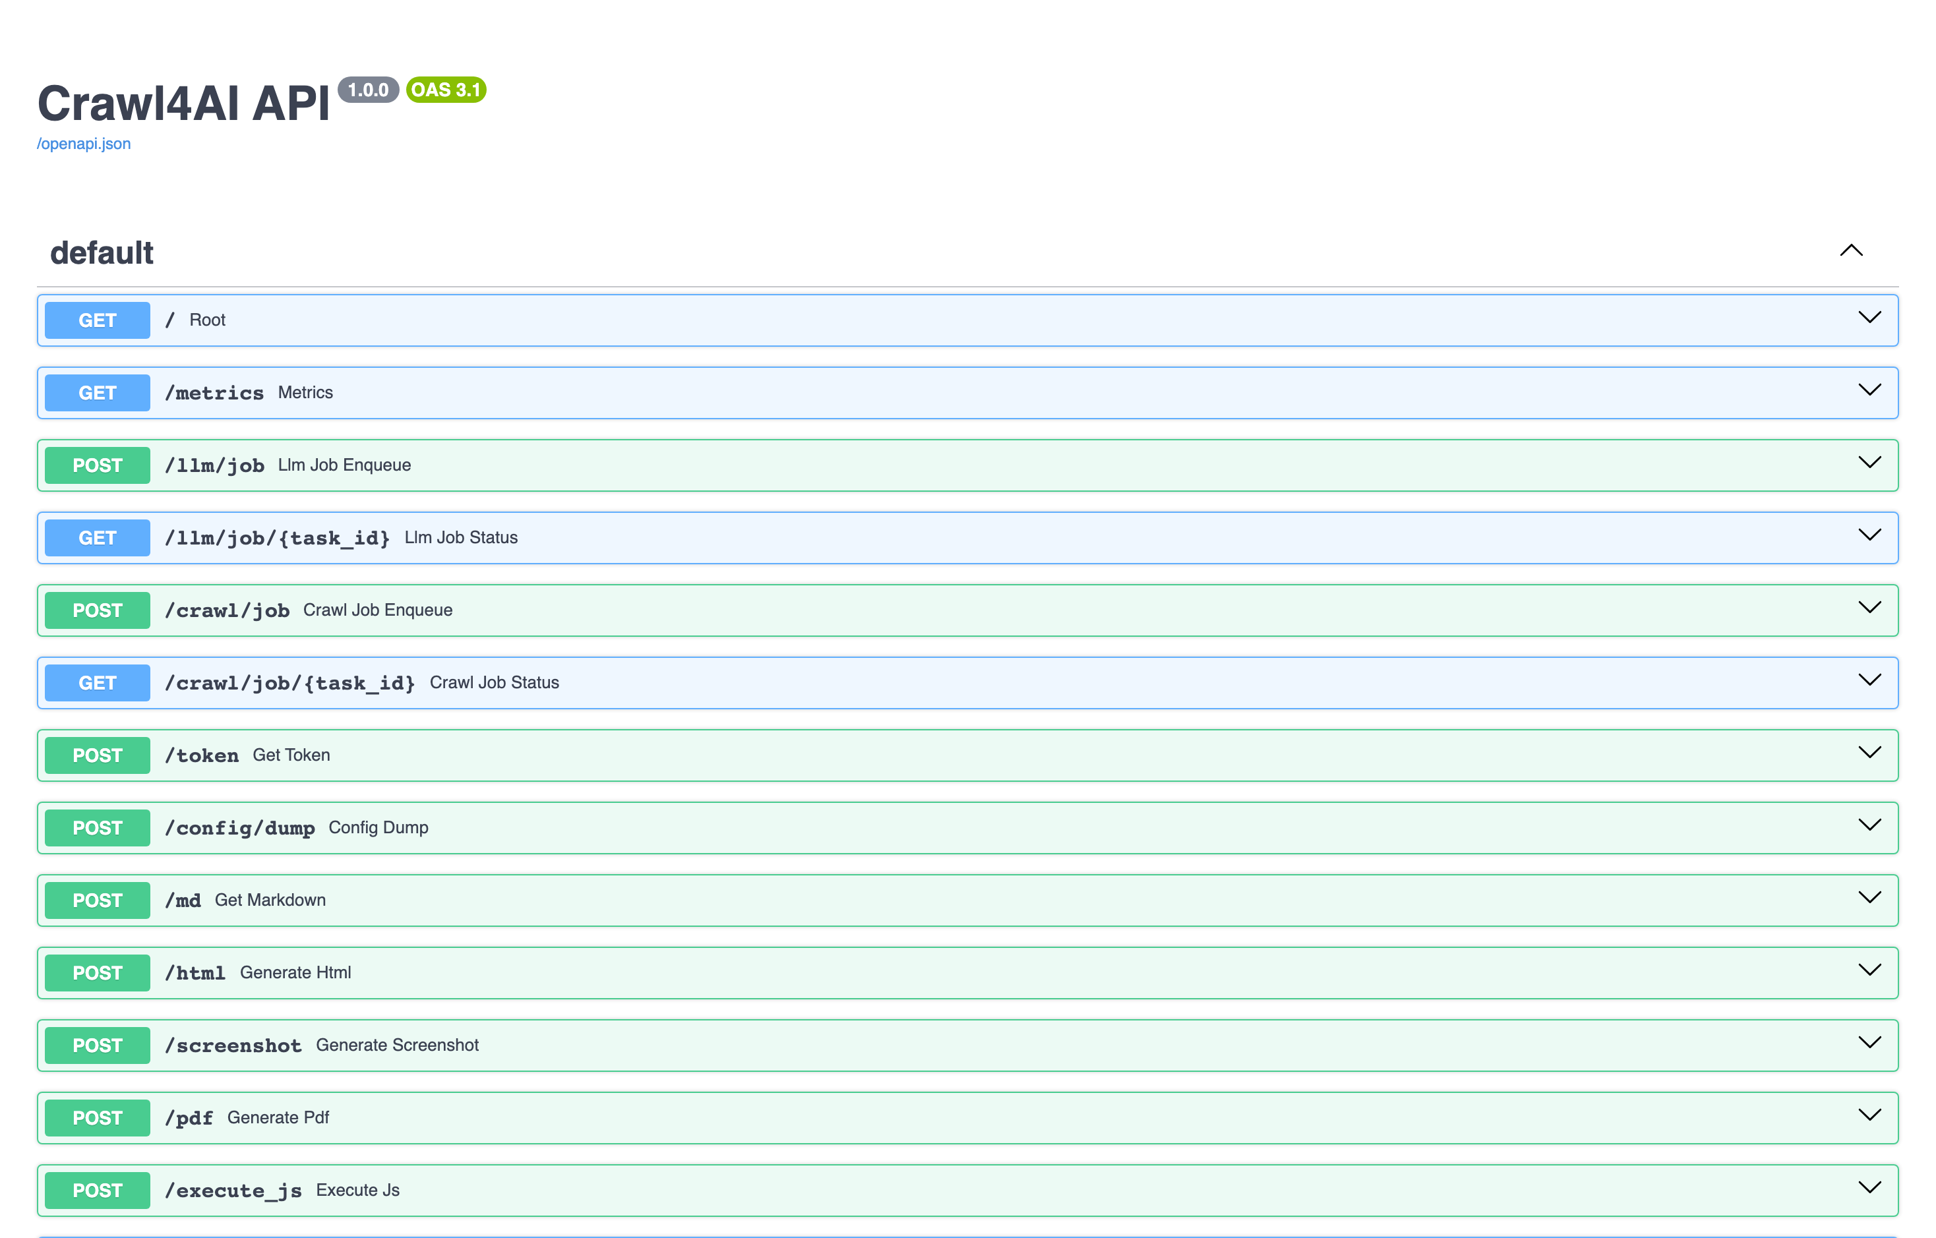The width and height of the screenshot is (1936, 1238).
Task: Click the GET badge for /metrics
Action: [x=98, y=392]
